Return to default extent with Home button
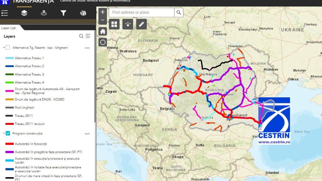This screenshot has width=322, height=181. [x=103, y=31]
